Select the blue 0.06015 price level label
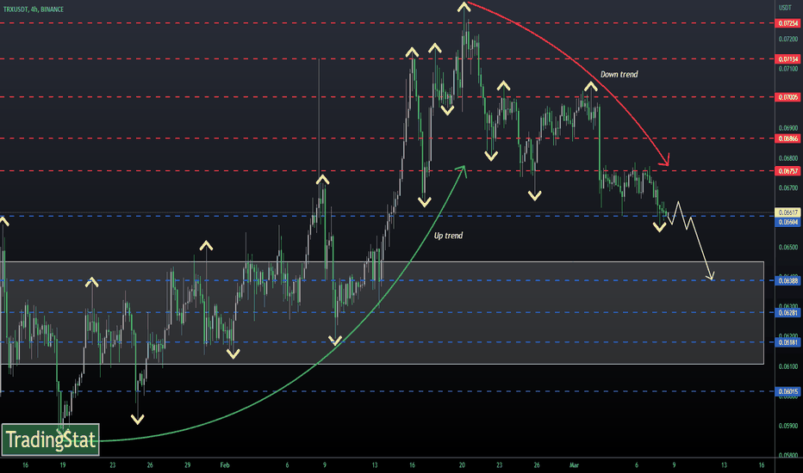 click(x=788, y=391)
